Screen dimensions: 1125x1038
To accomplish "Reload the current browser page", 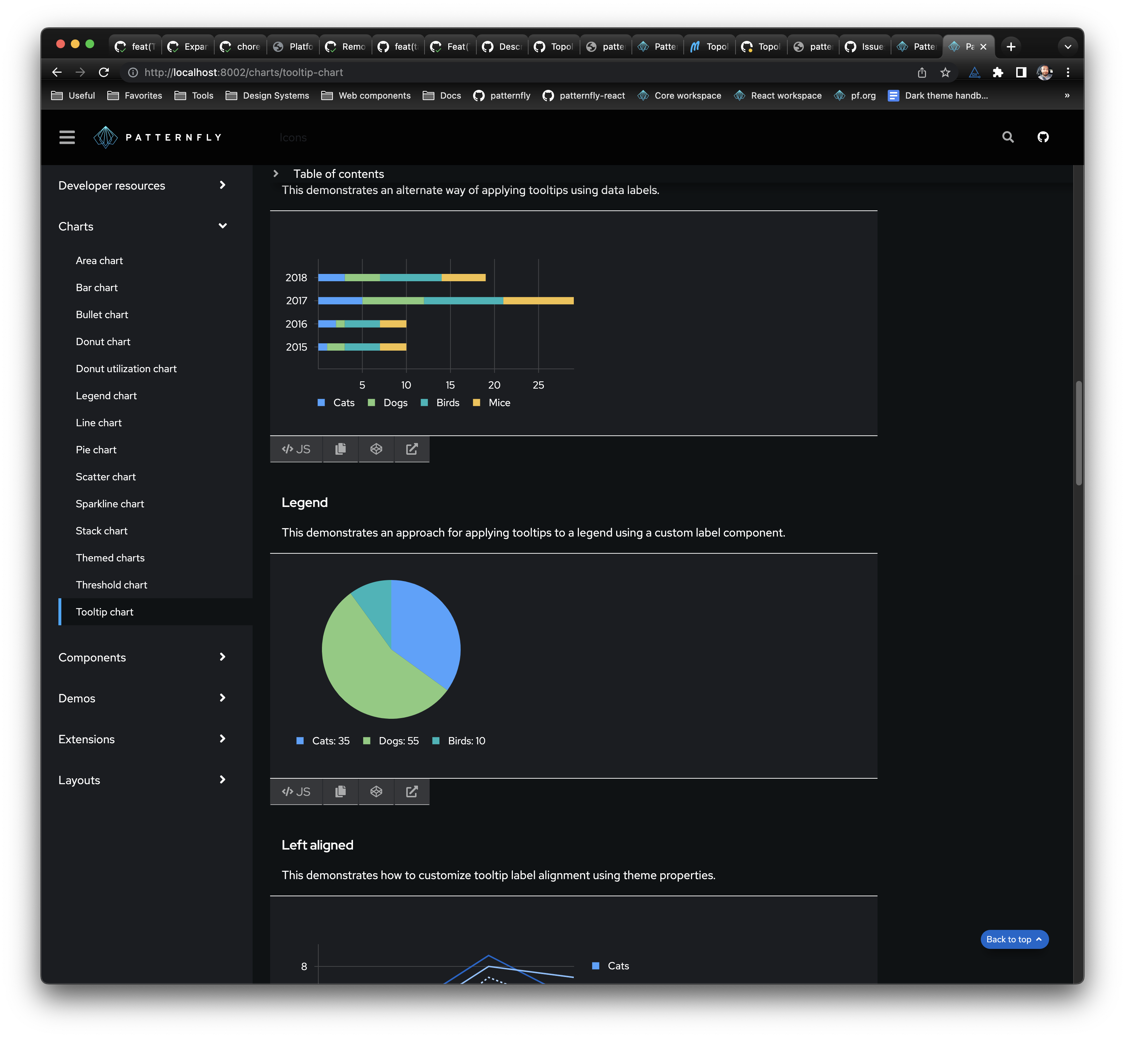I will coord(104,72).
